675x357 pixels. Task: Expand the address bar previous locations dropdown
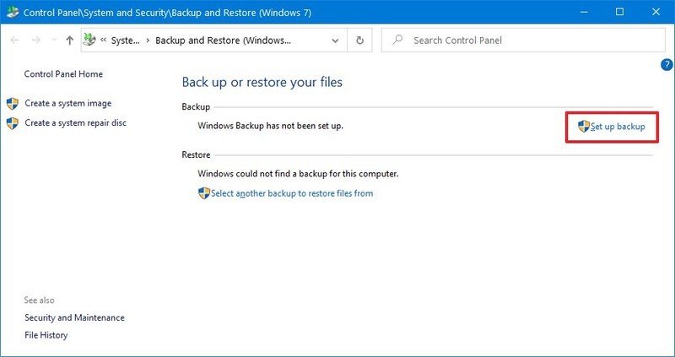pyautogui.click(x=336, y=41)
